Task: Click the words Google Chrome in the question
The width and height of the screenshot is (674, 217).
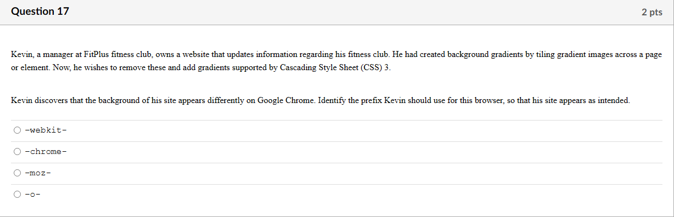Action: (x=285, y=101)
